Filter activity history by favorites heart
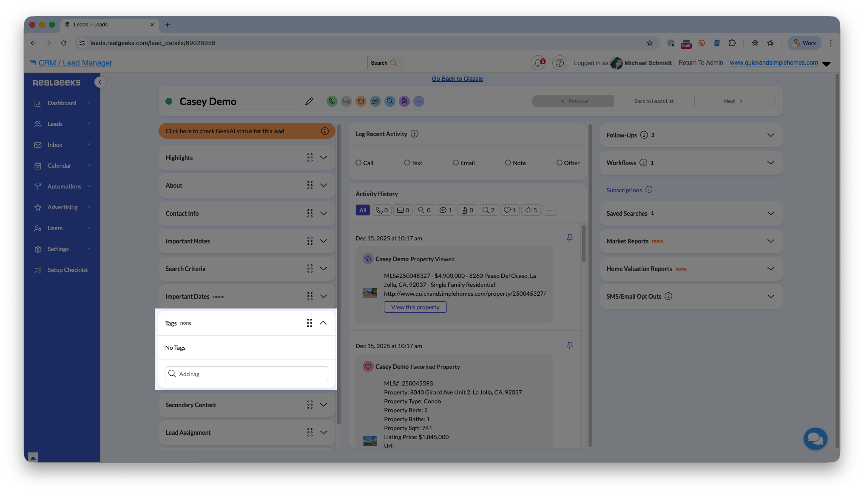The width and height of the screenshot is (864, 494). (x=509, y=210)
